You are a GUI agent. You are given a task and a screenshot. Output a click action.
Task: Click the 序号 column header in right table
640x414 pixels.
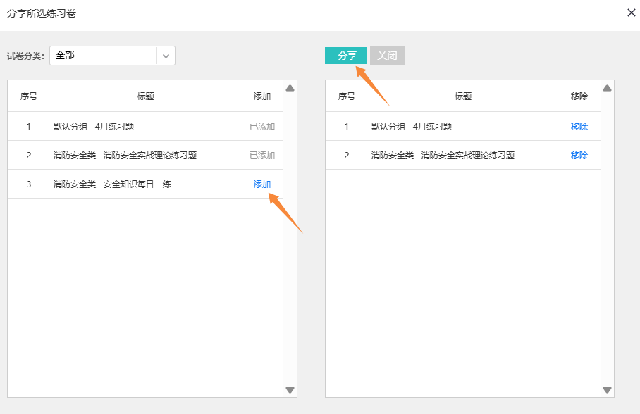click(347, 96)
